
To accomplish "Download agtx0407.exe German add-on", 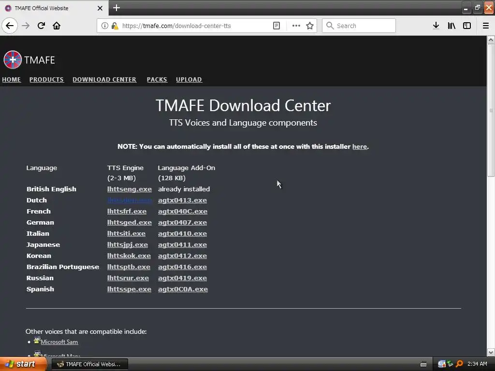I will point(182,222).
